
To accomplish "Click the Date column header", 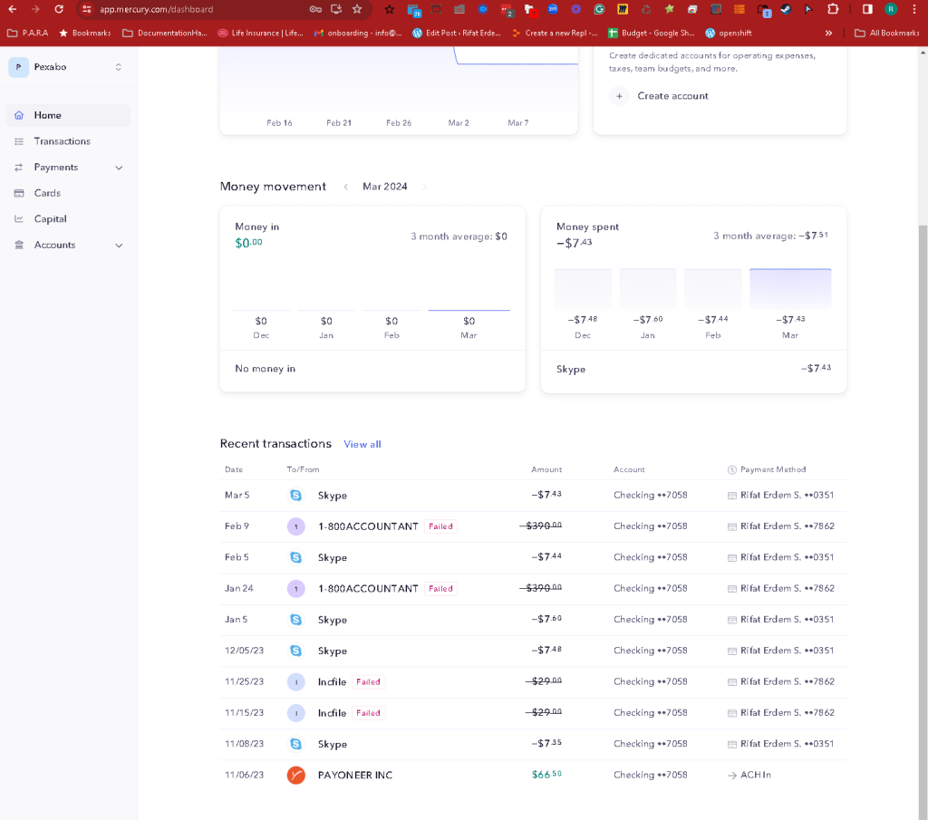I will [234, 469].
